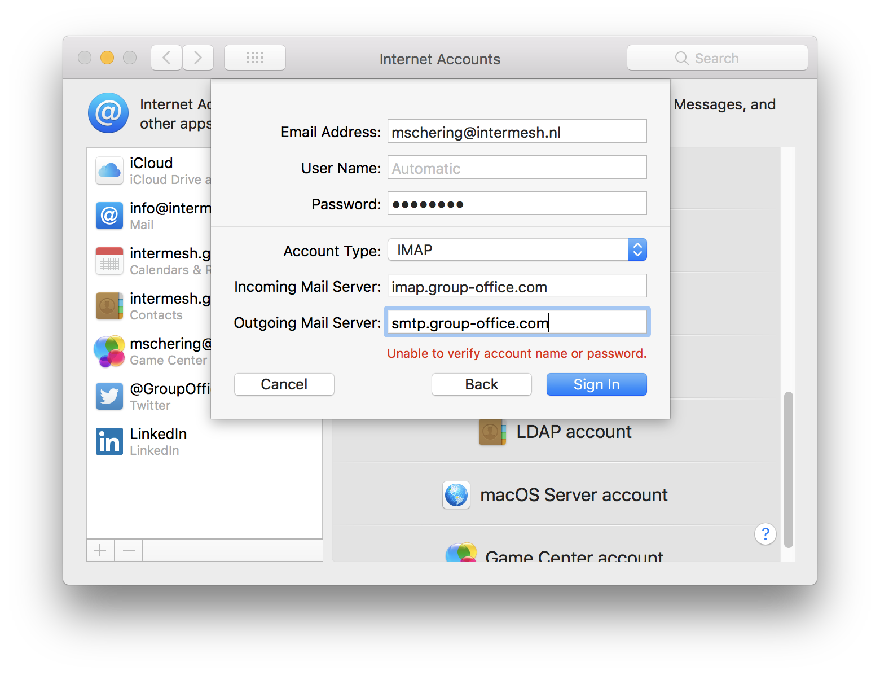Select the info@interm Mail account icon
The image size is (880, 675).
coord(109,216)
